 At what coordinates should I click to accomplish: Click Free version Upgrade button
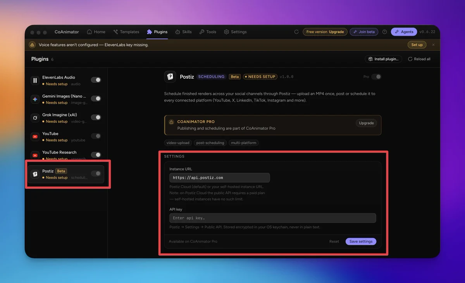325,32
